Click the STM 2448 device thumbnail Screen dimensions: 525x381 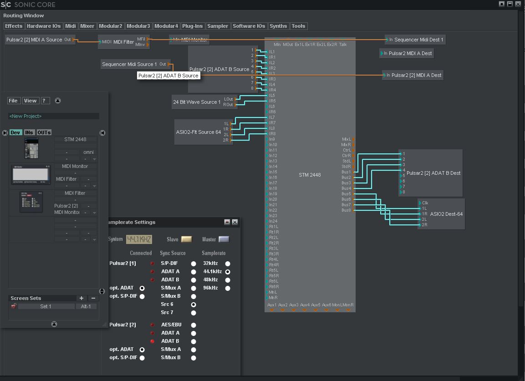pos(31,148)
